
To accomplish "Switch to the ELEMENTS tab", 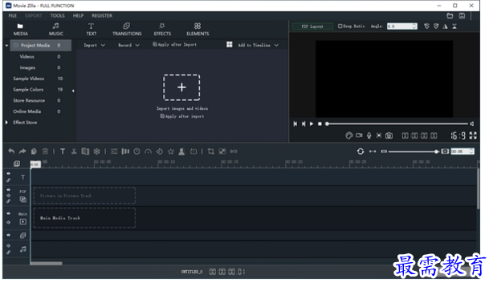I will pyautogui.click(x=198, y=30).
